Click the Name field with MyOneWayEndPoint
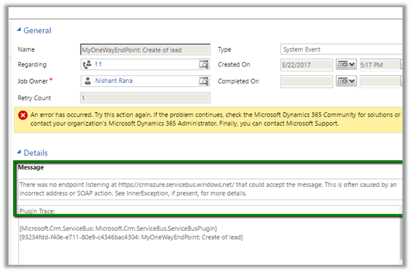The height and width of the screenshot is (272, 411). 144,49
